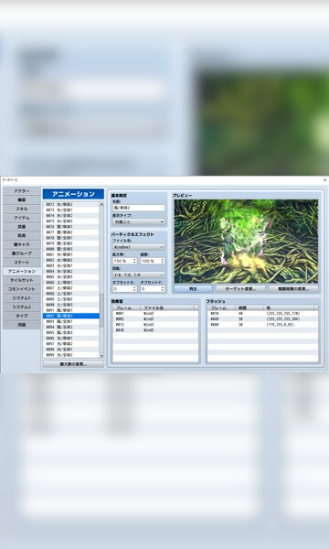Select the ステート tab

[22, 263]
